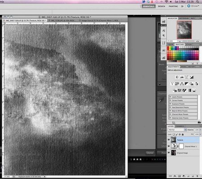The width and height of the screenshot is (202, 179).
Task: Open the layer style fx menu
Action: point(175,176)
